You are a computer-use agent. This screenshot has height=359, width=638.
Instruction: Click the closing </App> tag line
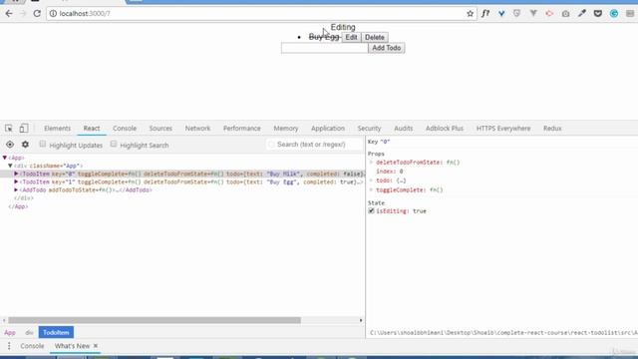click(x=18, y=206)
